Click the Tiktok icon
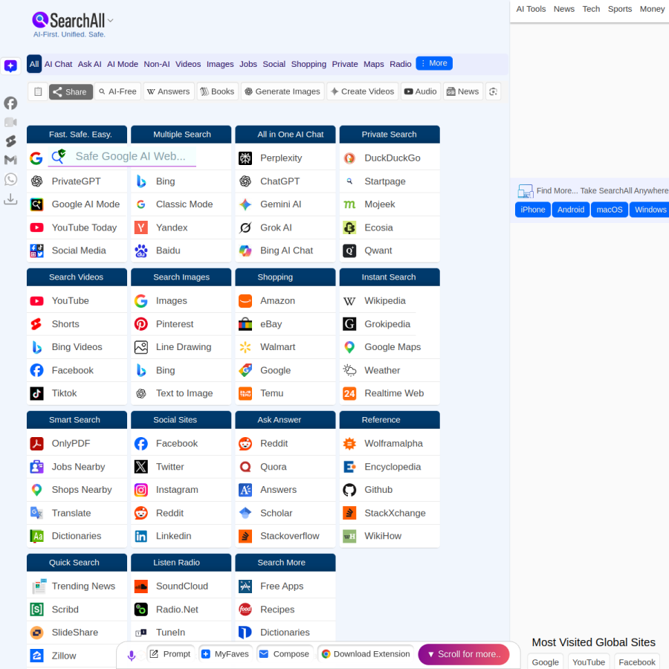 click(x=36, y=393)
